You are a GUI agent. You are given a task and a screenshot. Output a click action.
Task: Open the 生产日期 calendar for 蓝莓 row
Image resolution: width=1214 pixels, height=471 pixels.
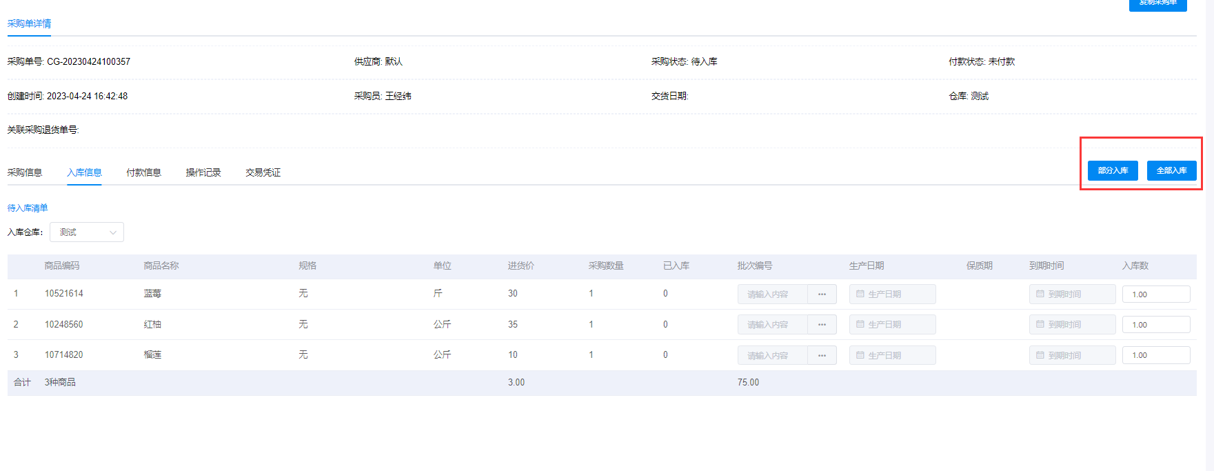point(892,294)
